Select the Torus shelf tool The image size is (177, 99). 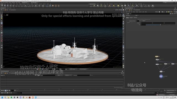click(x=11, y=5)
